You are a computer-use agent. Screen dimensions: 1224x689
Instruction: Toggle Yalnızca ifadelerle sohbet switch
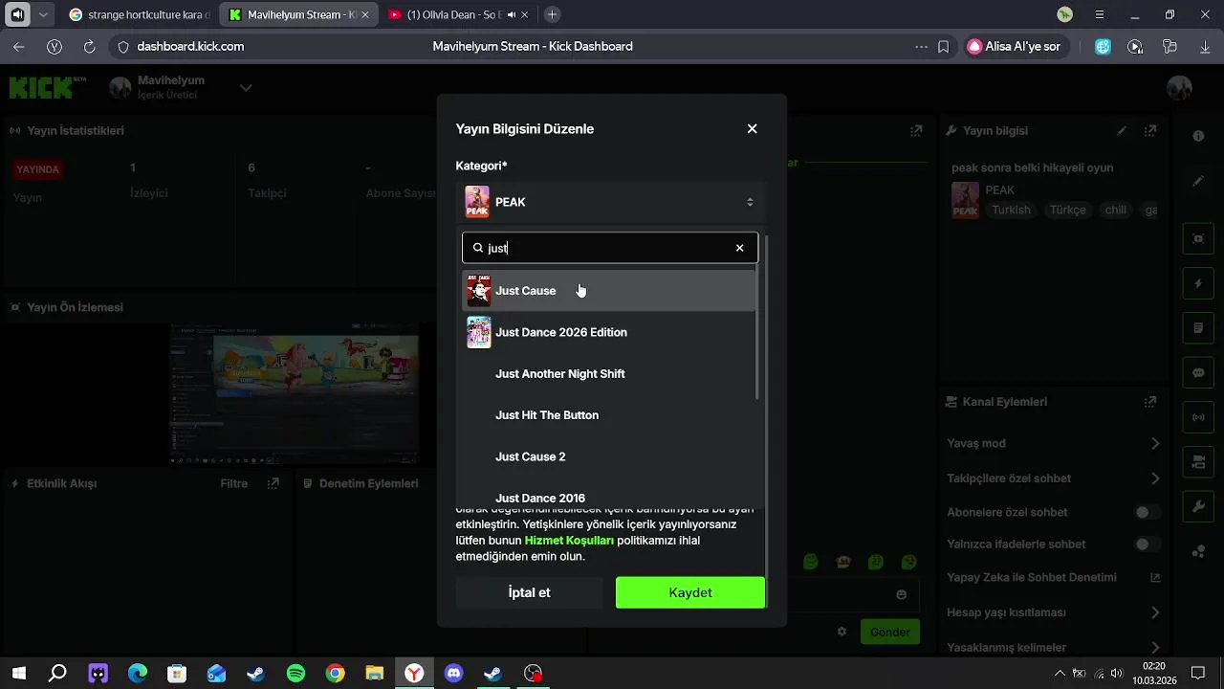click(1147, 545)
